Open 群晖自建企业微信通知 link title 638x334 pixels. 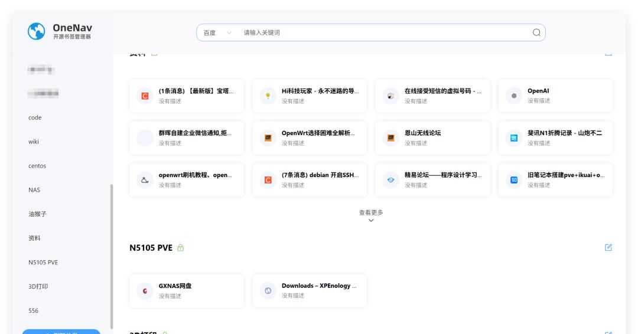(195, 133)
